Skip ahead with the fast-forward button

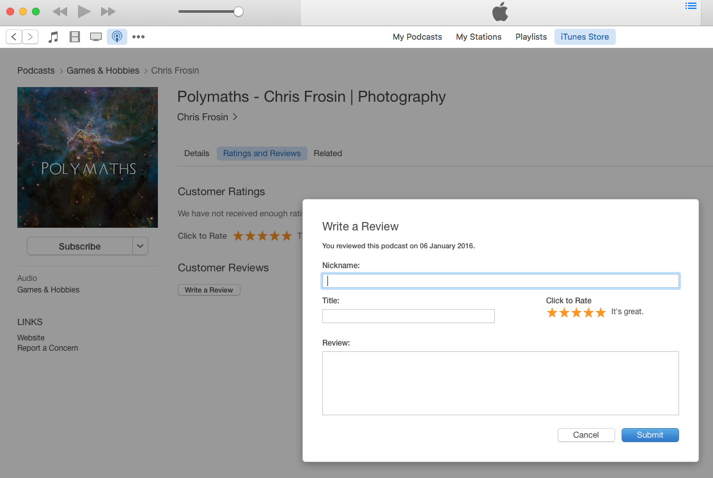pyautogui.click(x=108, y=12)
